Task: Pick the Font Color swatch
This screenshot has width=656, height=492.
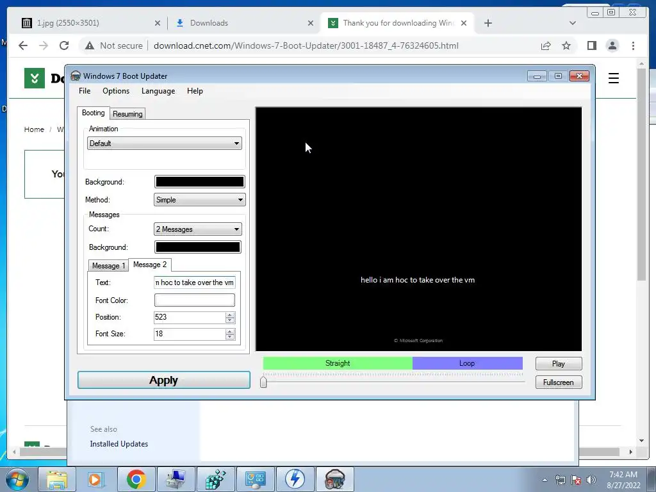Action: pyautogui.click(x=195, y=300)
